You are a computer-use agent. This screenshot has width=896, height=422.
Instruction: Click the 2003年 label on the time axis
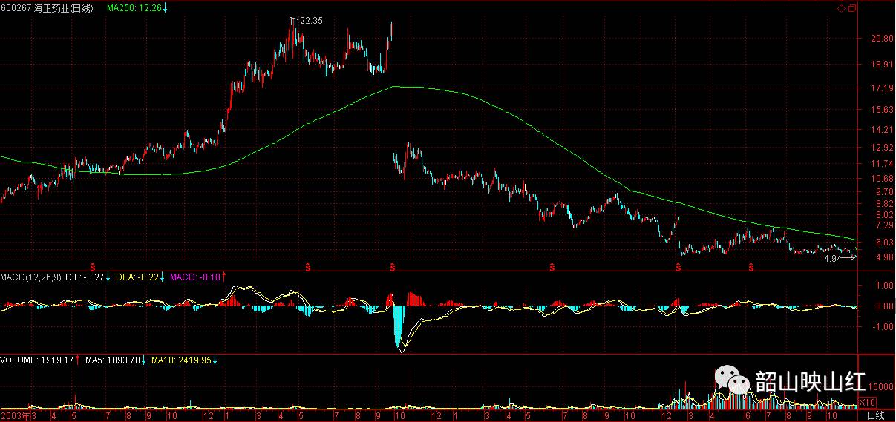(14, 415)
